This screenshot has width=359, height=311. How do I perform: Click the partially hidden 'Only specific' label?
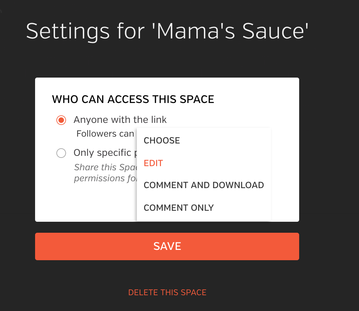(x=102, y=153)
